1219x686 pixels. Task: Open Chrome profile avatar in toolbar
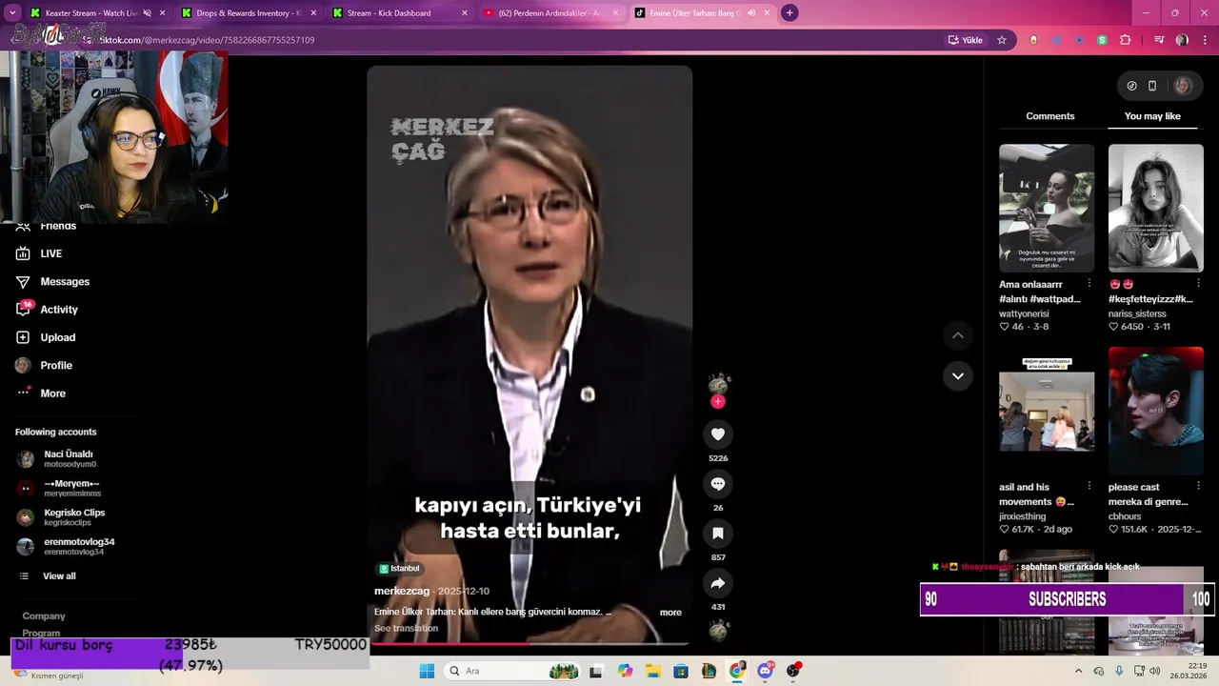coord(1182,40)
